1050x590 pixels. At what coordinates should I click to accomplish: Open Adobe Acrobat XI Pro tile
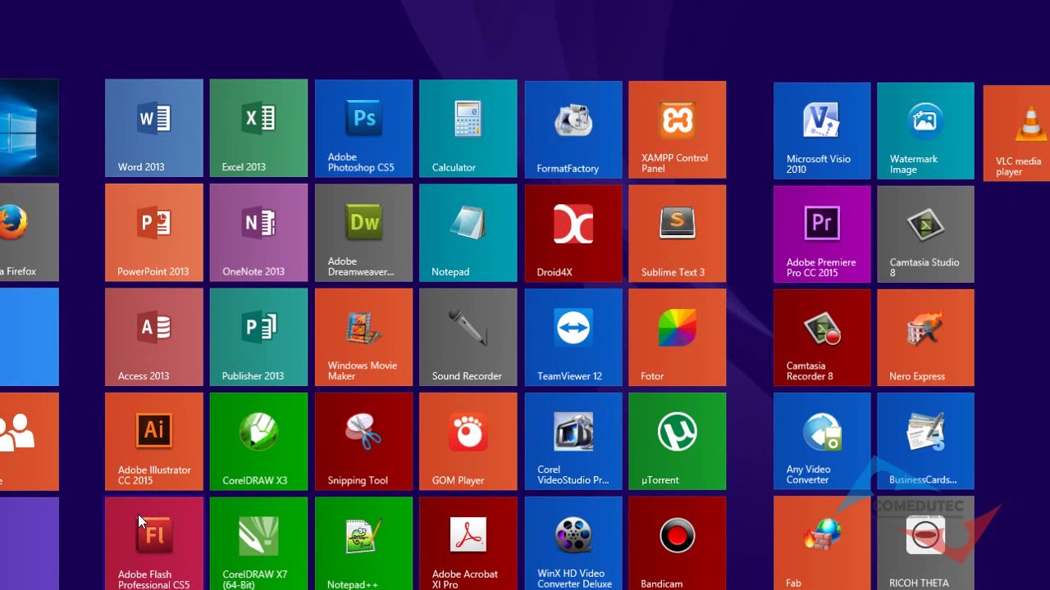coord(468,543)
